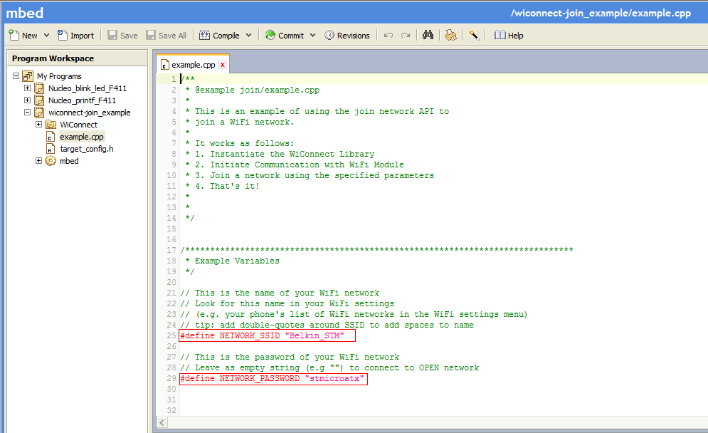This screenshot has width=708, height=433.
Task: Open Revisions history from the toolbar
Action: 347,35
